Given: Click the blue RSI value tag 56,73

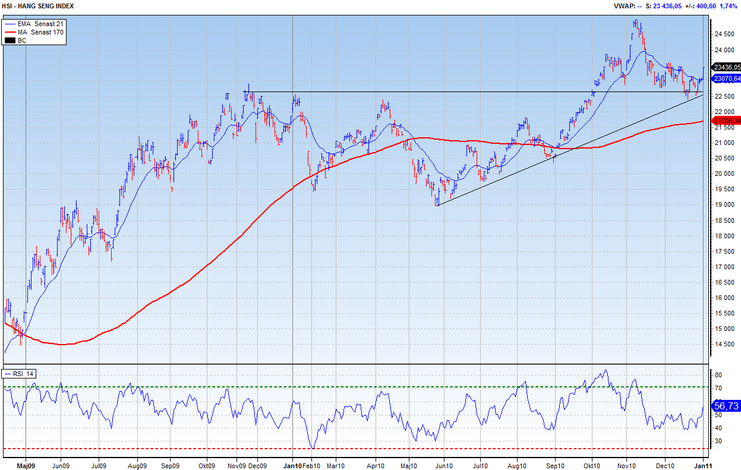Looking at the screenshot, I should 726,406.
